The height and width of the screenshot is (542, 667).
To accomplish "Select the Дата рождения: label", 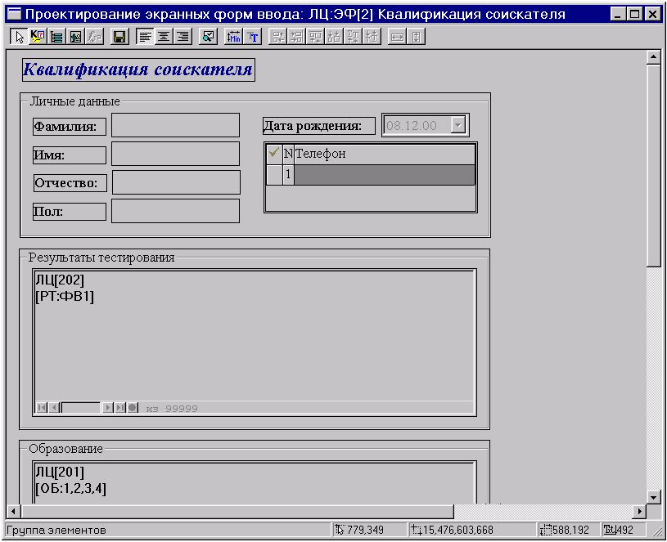I will coord(319,126).
